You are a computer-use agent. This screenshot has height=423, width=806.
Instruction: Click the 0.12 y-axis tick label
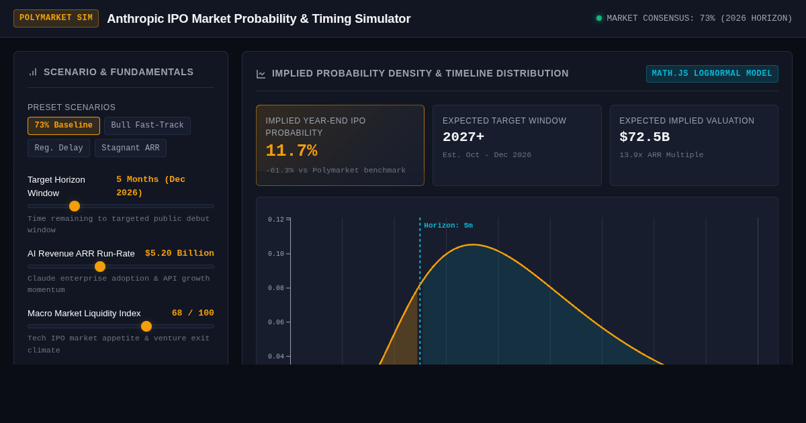pyautogui.click(x=276, y=220)
